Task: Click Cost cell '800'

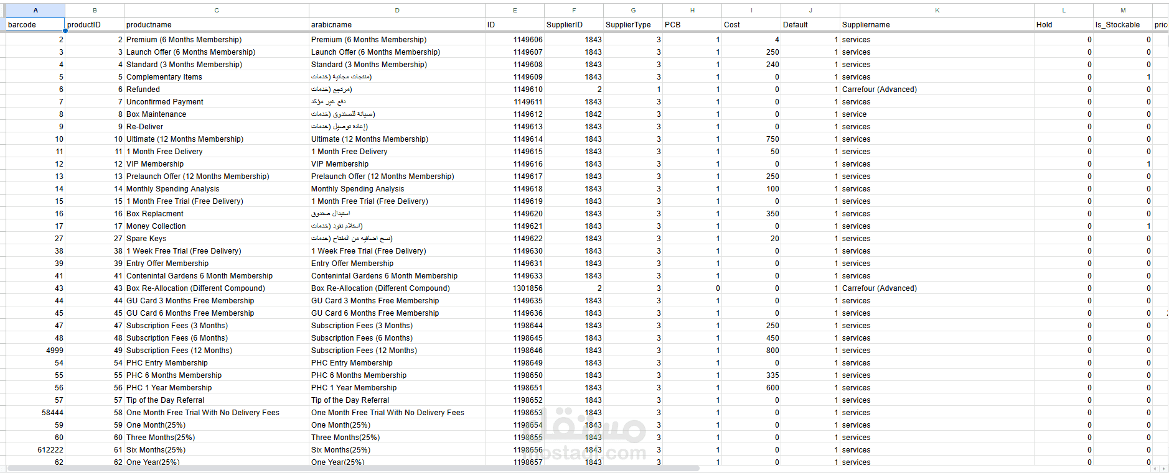Action: click(751, 351)
